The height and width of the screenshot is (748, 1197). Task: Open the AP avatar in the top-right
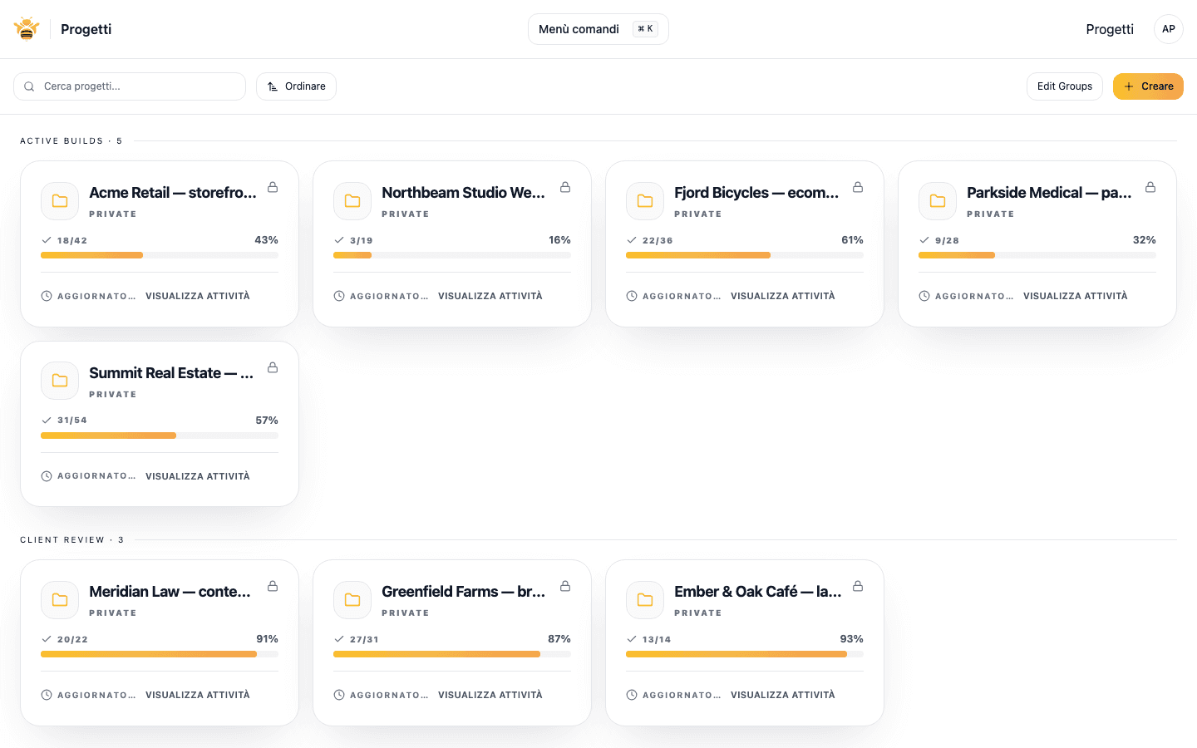(x=1169, y=28)
